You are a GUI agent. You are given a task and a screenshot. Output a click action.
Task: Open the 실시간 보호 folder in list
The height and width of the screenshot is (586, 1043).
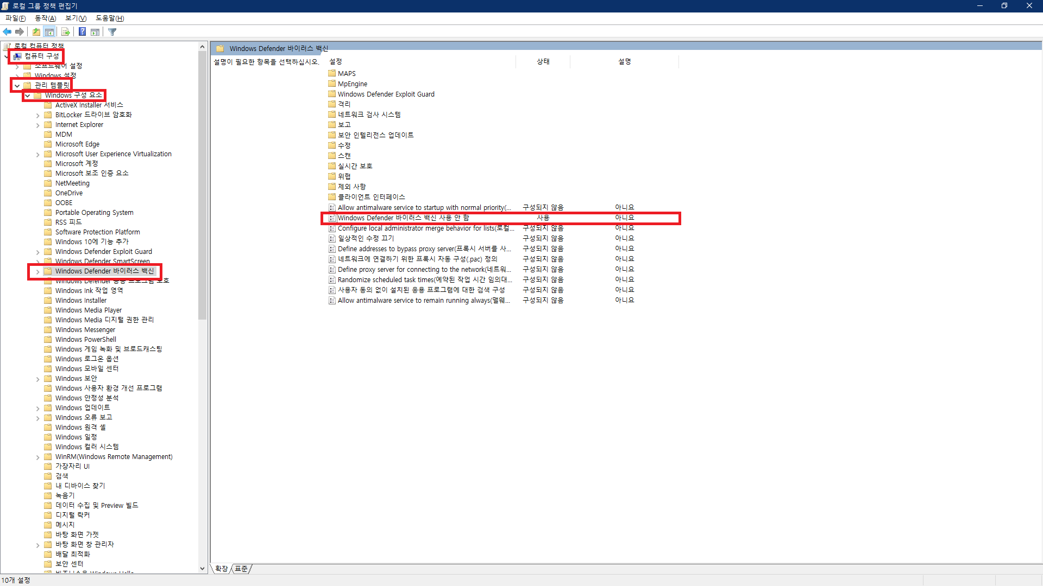[x=355, y=166]
